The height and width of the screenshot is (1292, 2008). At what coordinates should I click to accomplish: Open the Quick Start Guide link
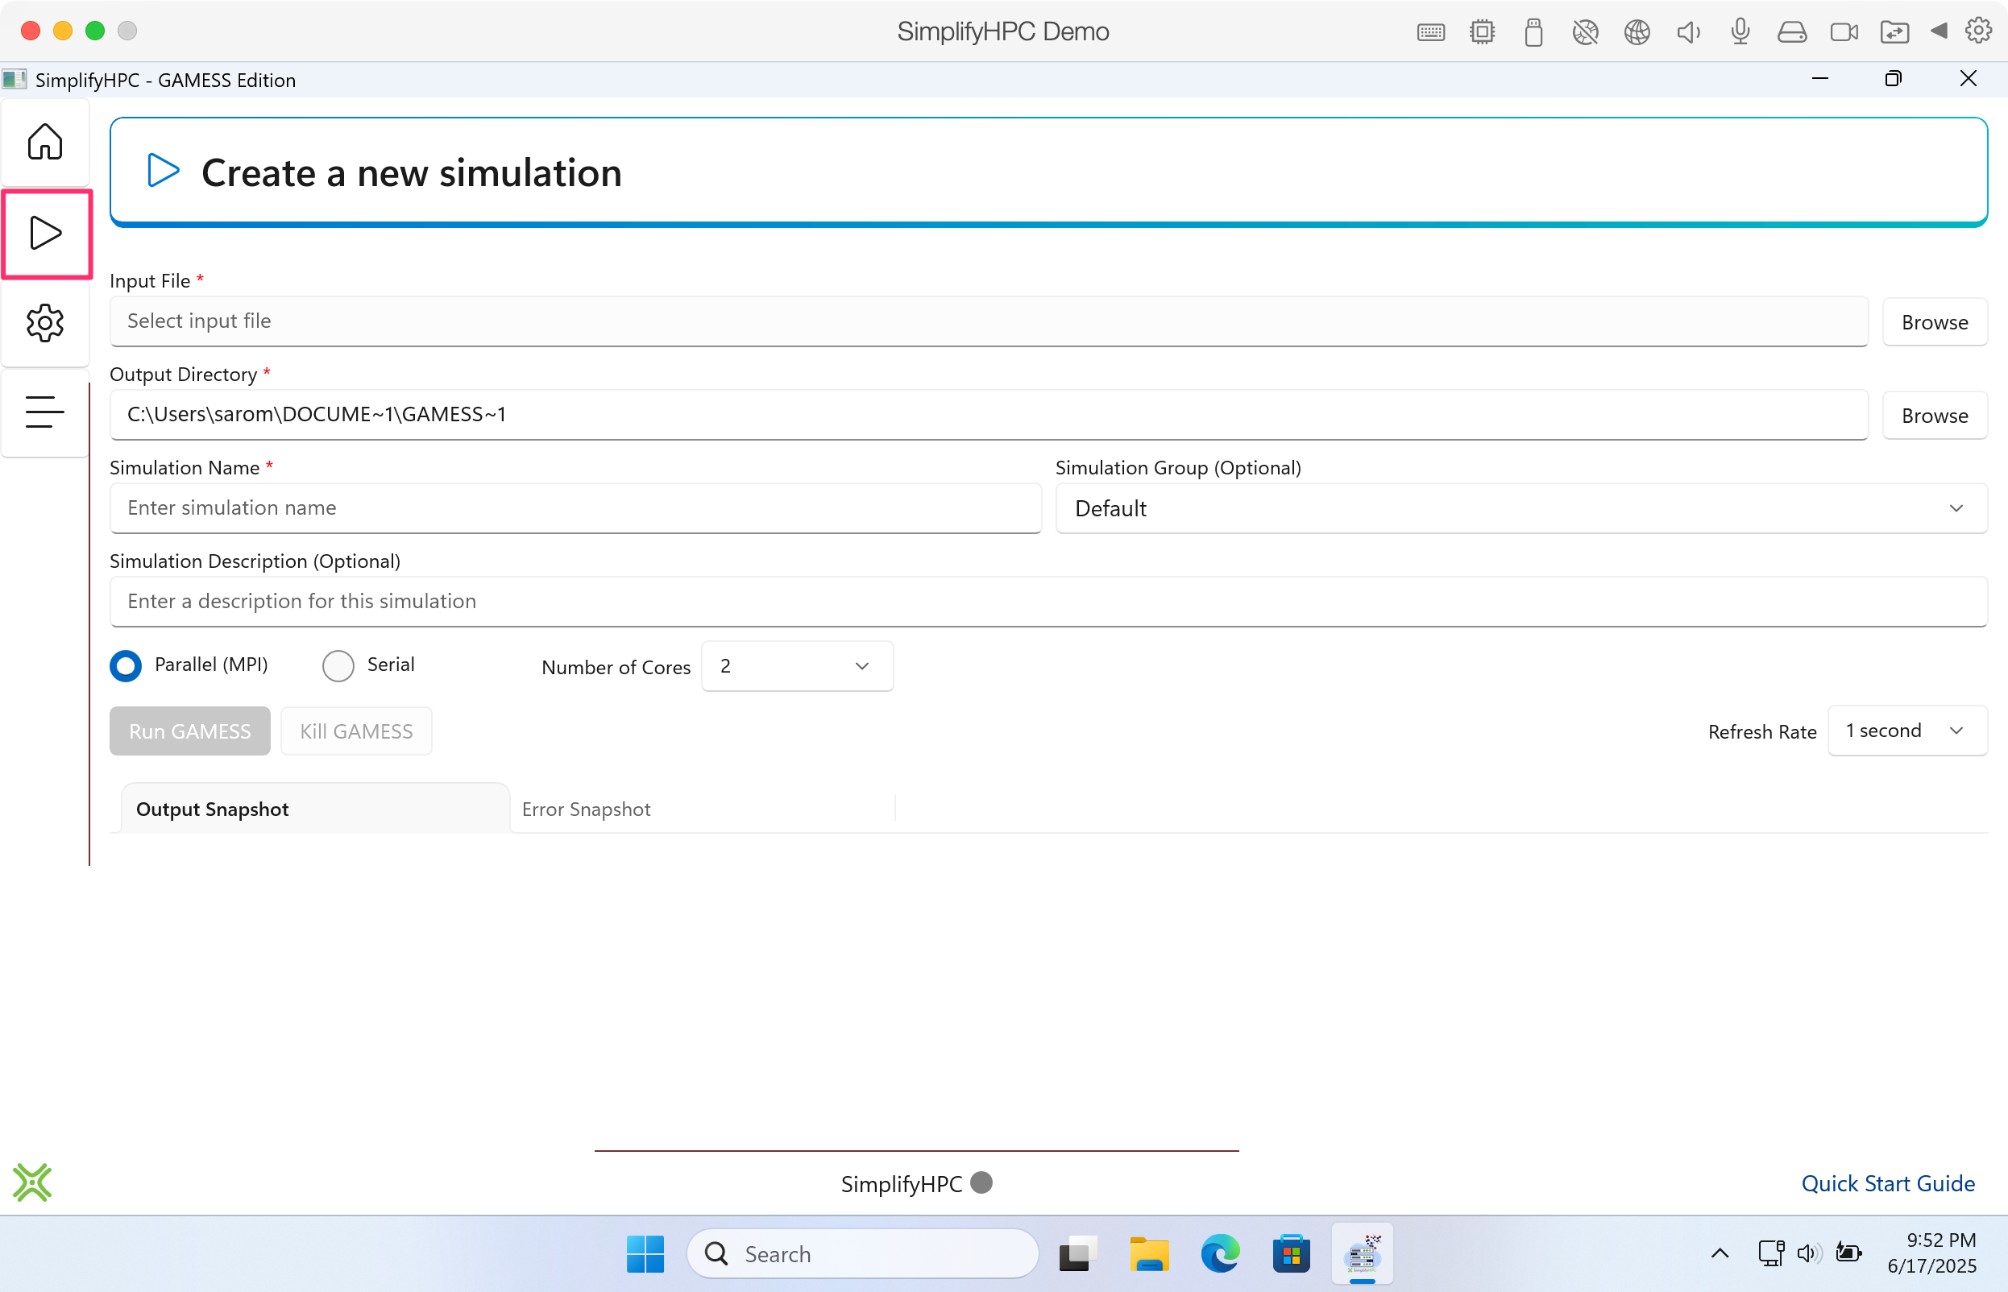point(1887,1183)
